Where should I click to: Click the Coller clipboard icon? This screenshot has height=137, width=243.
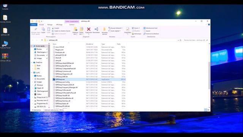click(x=49, y=29)
